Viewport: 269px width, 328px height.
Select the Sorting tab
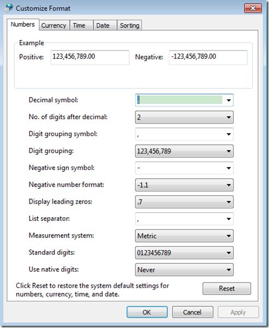tap(130, 26)
